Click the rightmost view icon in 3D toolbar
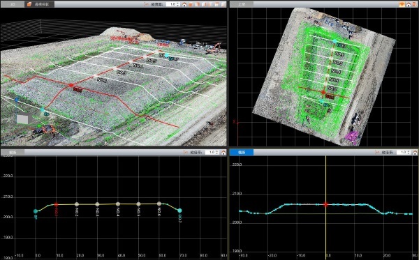Viewport: 419px width, 260px height. (x=223, y=4)
